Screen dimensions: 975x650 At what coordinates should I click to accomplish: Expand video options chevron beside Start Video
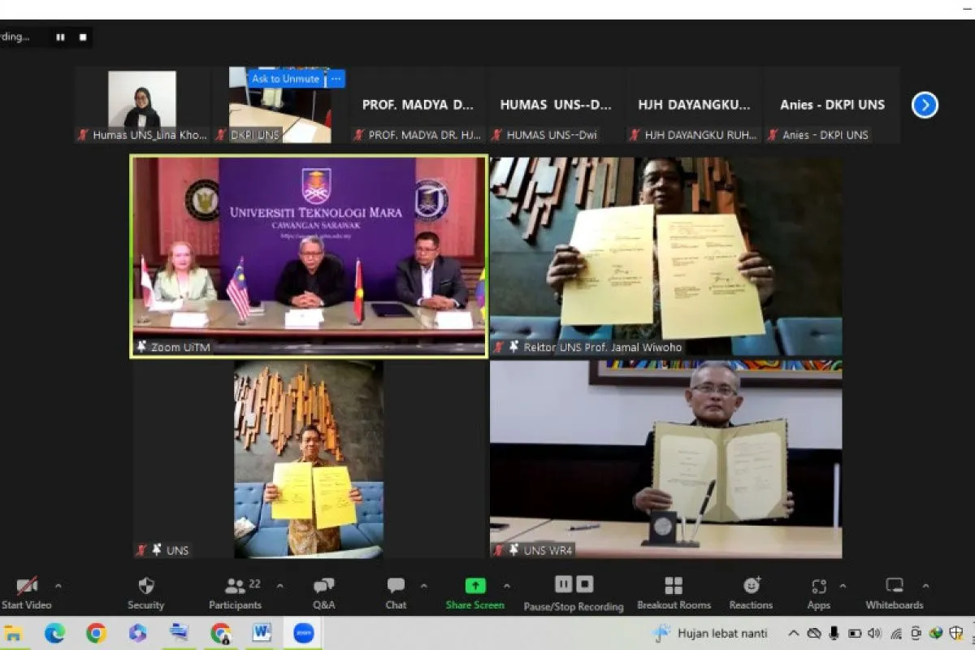click(x=58, y=585)
